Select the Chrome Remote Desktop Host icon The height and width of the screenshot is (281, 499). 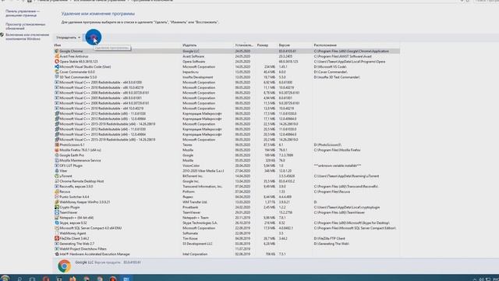tap(57, 181)
